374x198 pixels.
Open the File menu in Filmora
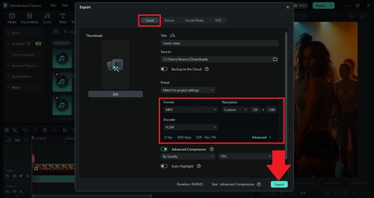pyautogui.click(x=53, y=6)
